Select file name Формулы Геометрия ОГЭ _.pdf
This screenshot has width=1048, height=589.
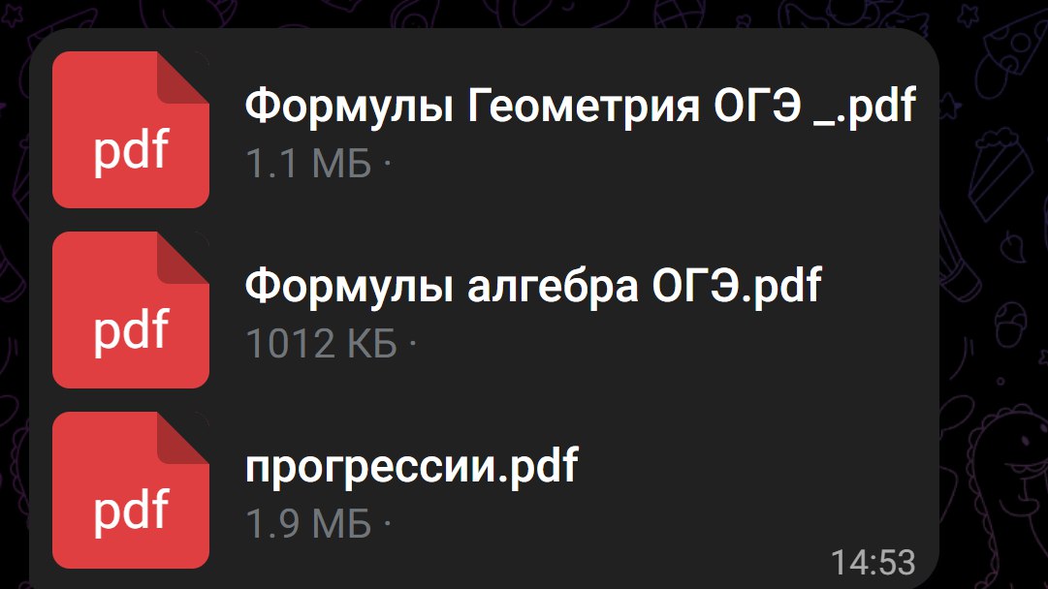coord(580,107)
